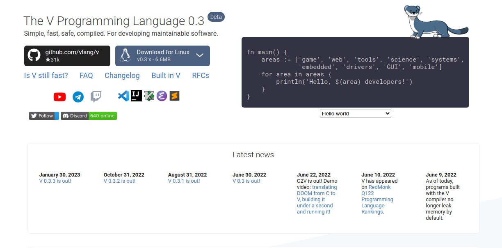Open the Twitch channel icon
Image resolution: width=502 pixels, height=248 pixels.
[96, 96]
